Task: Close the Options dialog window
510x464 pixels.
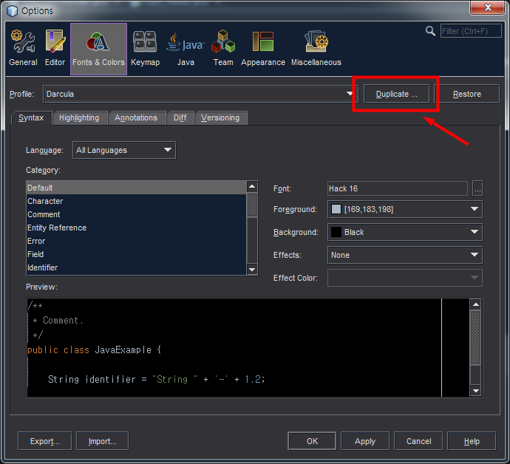Action: pos(488,8)
